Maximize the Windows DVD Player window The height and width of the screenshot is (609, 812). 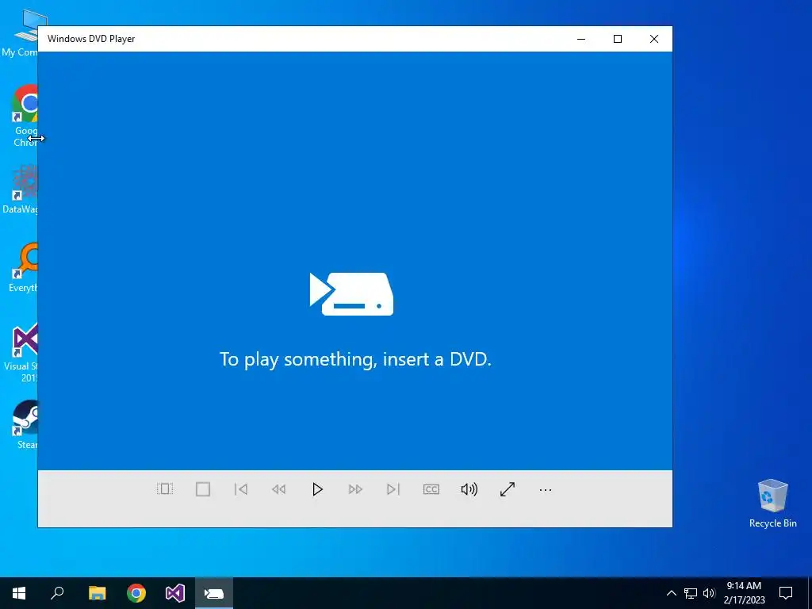[x=617, y=39]
